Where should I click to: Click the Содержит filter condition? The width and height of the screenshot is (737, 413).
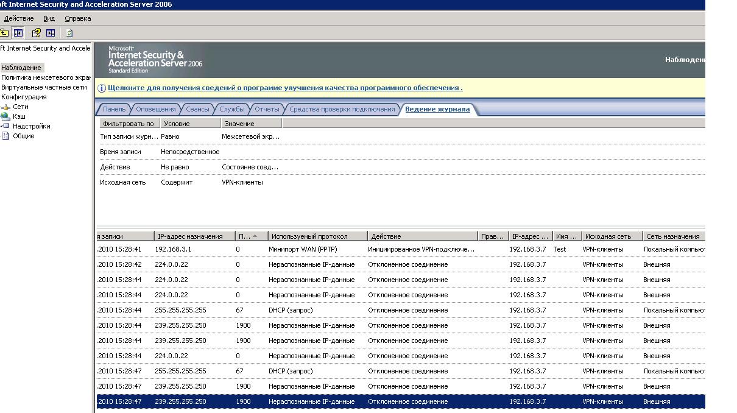177,182
